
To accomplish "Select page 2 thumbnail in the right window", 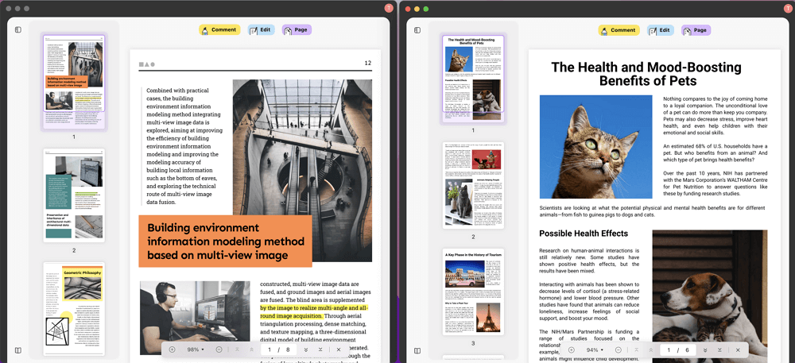I will click(473, 185).
